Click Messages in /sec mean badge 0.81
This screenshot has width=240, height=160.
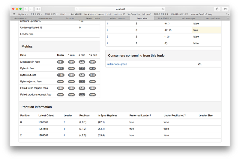click(x=61, y=62)
